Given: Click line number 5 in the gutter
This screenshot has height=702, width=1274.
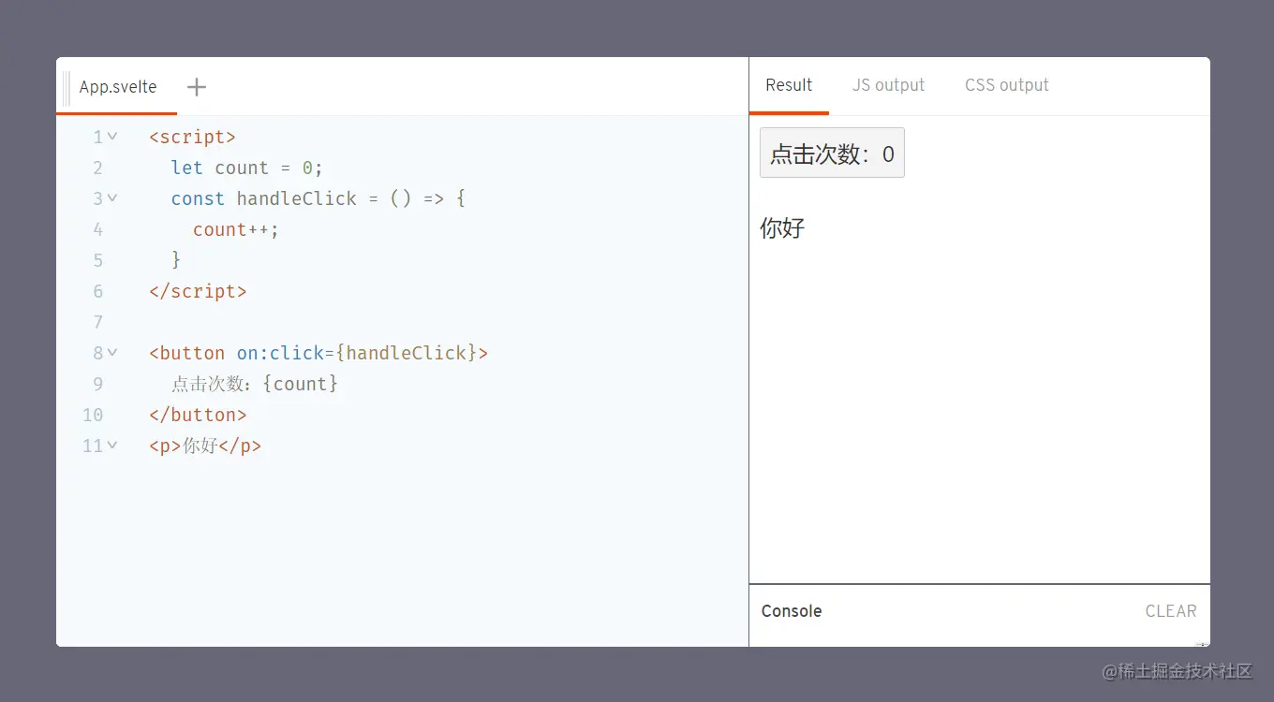Looking at the screenshot, I should point(97,260).
